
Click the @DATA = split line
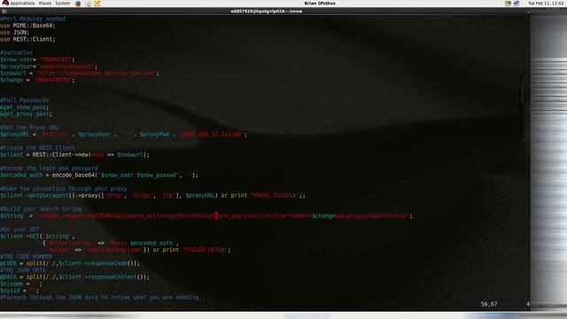[x=74, y=277]
